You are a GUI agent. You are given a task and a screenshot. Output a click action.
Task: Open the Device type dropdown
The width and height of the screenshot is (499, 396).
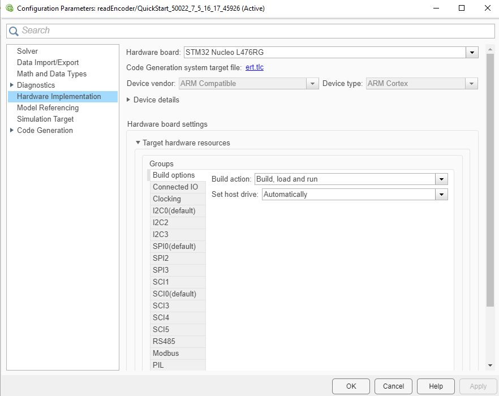[x=471, y=83]
